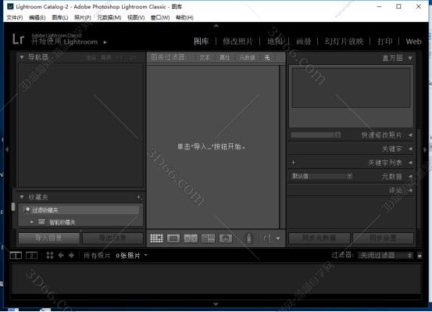Open the 元数据(M) menu

tap(109, 18)
